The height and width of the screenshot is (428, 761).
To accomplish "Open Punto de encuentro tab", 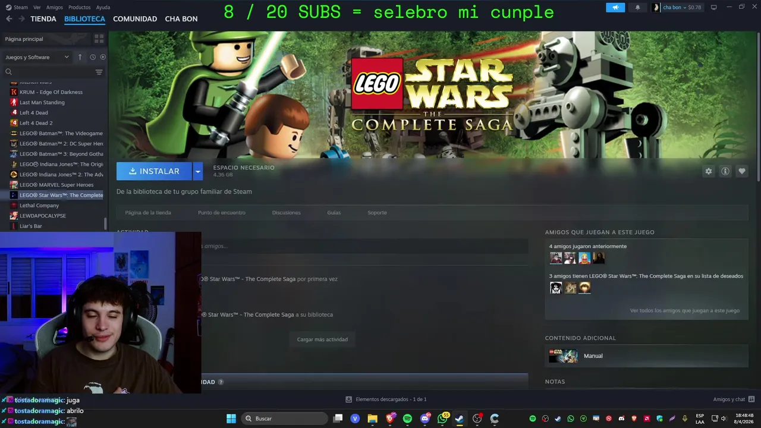I will (222, 213).
